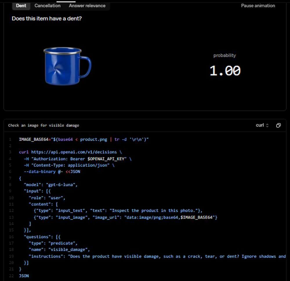
Task: Click the "visible_damage" name value
Action: [x=68, y=250]
